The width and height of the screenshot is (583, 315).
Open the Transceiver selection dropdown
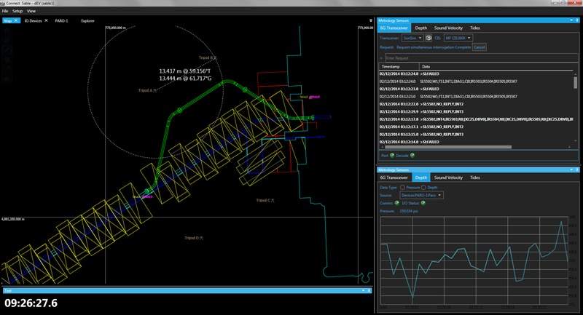click(412, 38)
